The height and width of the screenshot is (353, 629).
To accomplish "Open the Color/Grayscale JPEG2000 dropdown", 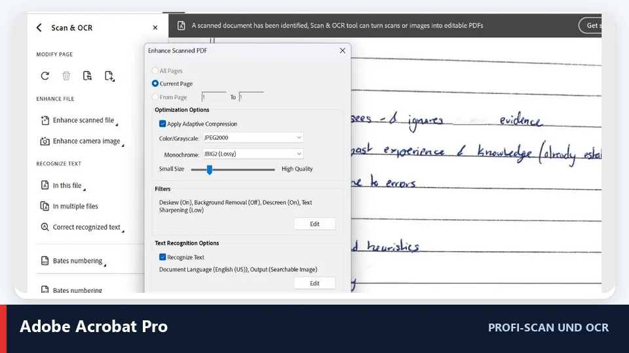I will coord(253,138).
